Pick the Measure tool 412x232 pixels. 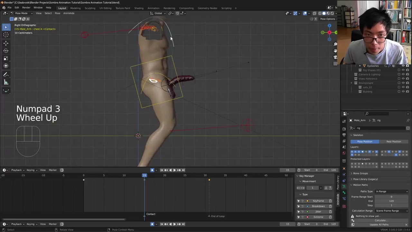point(6,82)
